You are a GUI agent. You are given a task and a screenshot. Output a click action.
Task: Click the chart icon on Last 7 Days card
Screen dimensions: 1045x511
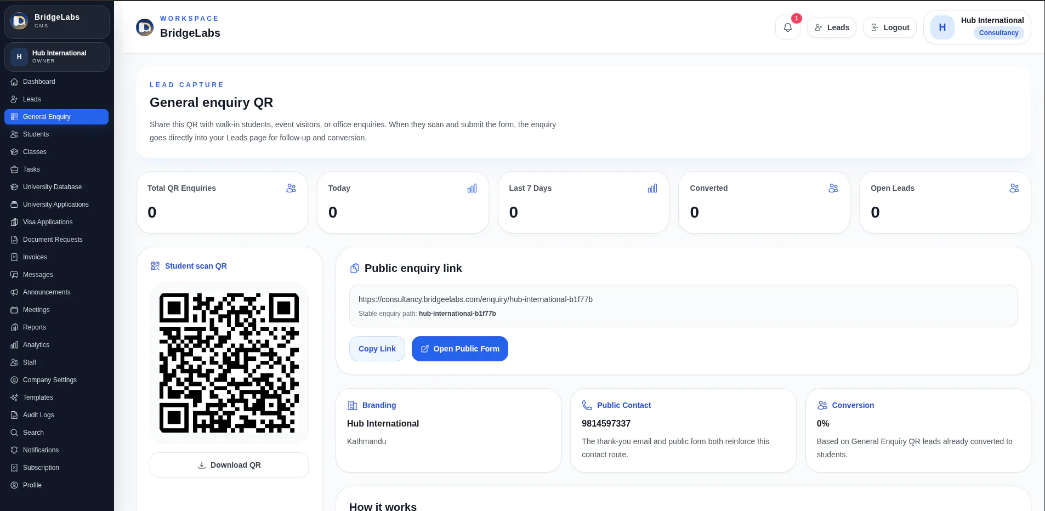point(652,188)
